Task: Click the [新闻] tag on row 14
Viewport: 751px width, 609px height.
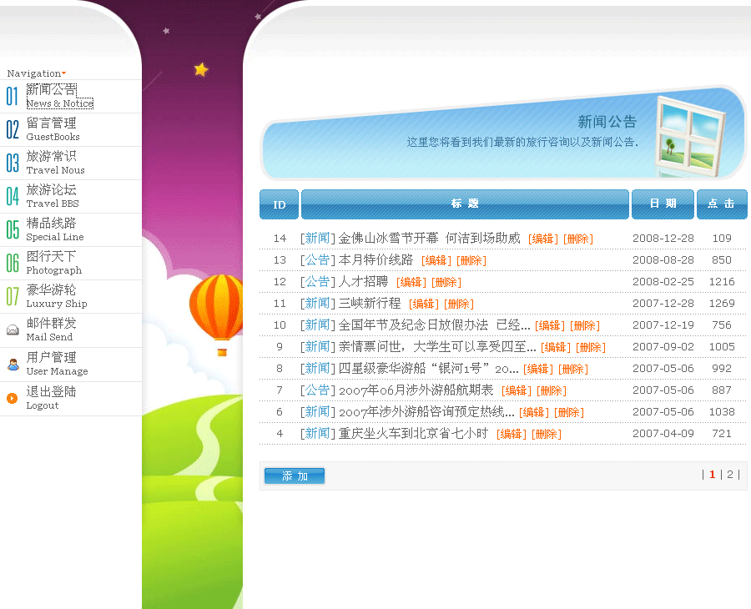Action: click(318, 238)
